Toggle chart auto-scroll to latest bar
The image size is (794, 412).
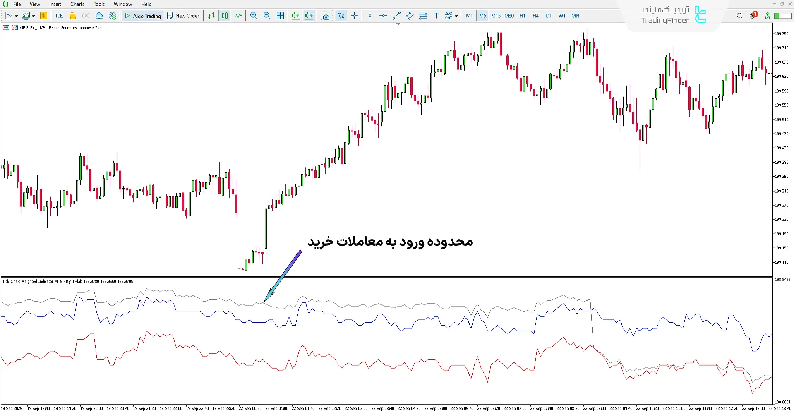[x=295, y=16]
